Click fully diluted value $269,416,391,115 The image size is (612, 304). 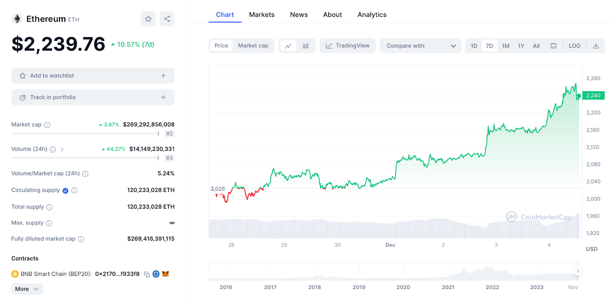click(x=151, y=239)
